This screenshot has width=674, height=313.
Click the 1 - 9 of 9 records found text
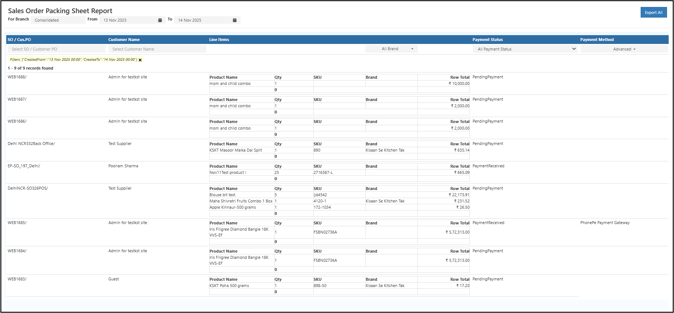click(30, 68)
